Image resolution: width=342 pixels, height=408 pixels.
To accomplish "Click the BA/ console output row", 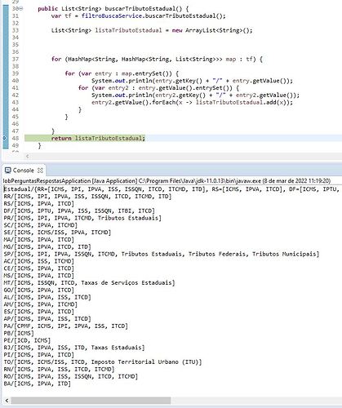I will point(38,384).
